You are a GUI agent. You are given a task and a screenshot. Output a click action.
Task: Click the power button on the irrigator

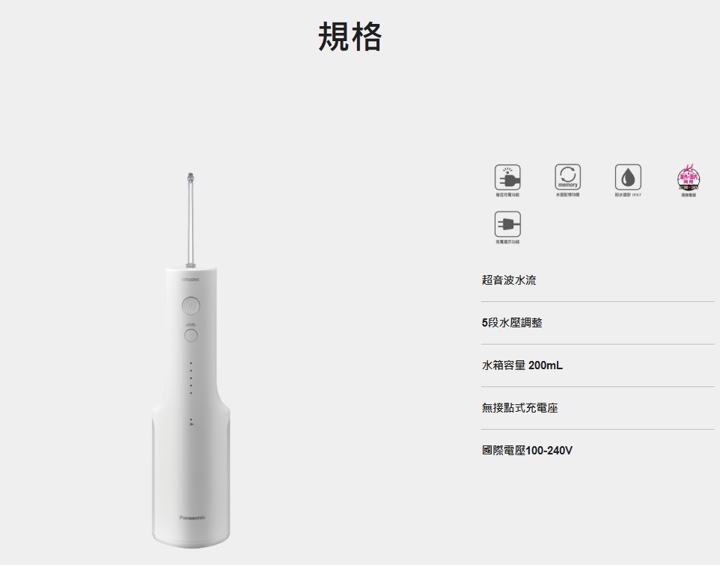click(191, 306)
